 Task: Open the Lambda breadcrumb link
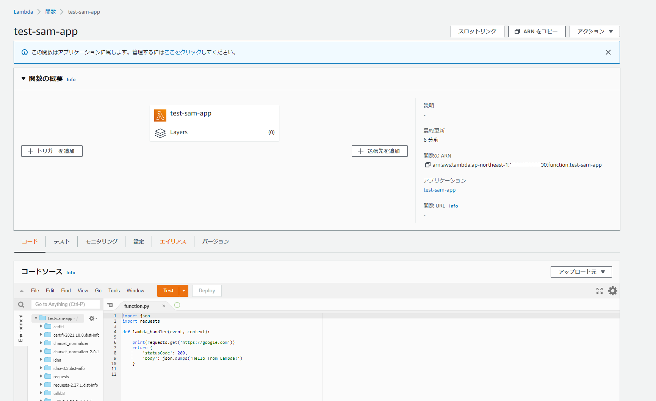tap(23, 12)
